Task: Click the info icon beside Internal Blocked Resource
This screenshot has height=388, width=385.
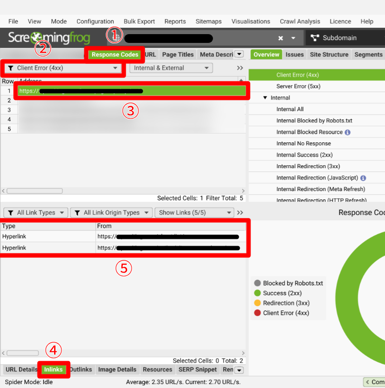Action: point(347,132)
